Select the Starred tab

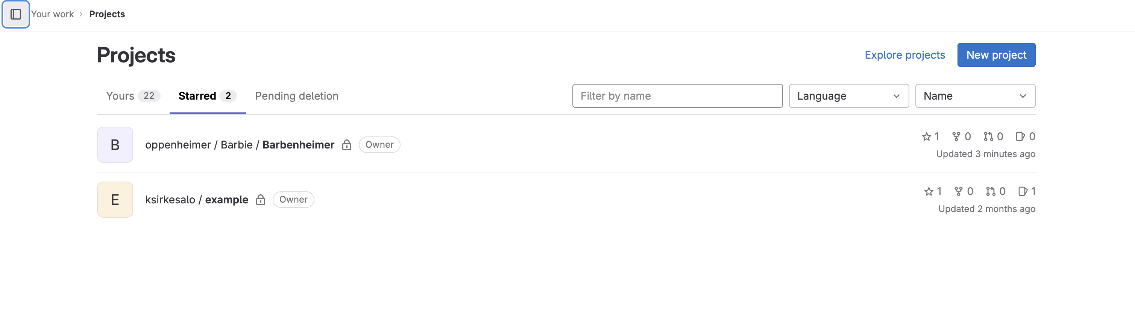coord(208,96)
